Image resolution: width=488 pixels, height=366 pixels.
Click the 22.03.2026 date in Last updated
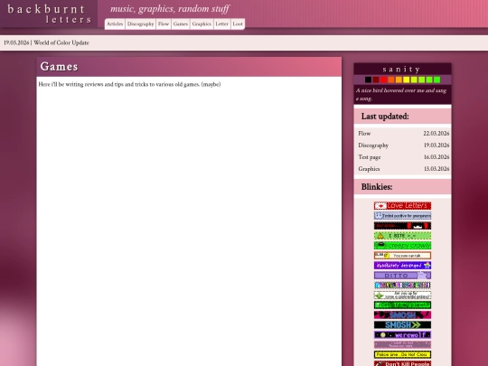pos(436,134)
